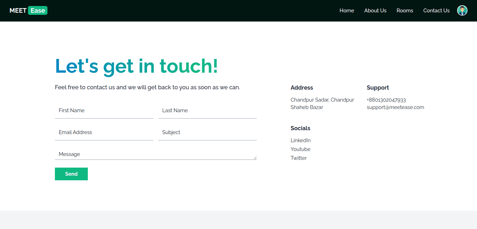Click the support@meetease.com email address
The width and height of the screenshot is (477, 229).
(x=395, y=107)
